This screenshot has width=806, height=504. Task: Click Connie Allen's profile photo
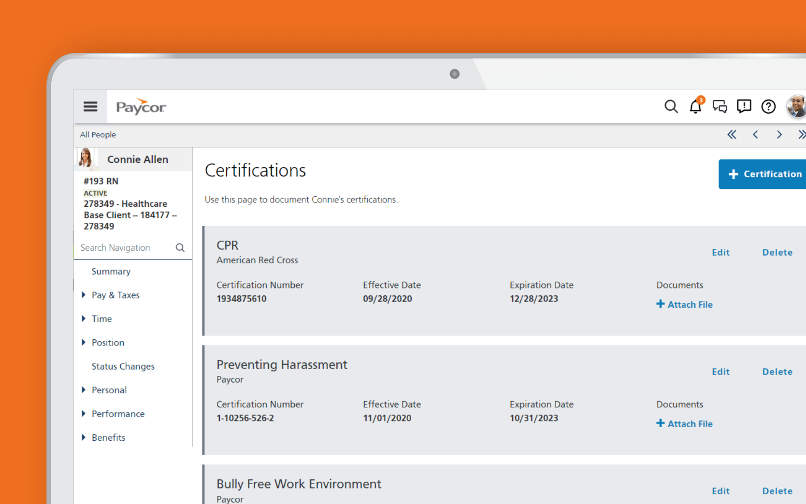click(86, 158)
